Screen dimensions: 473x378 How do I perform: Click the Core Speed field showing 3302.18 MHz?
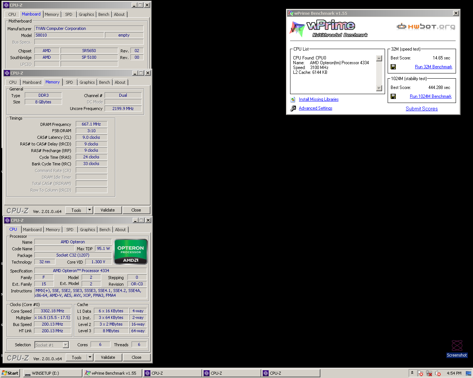(52, 311)
